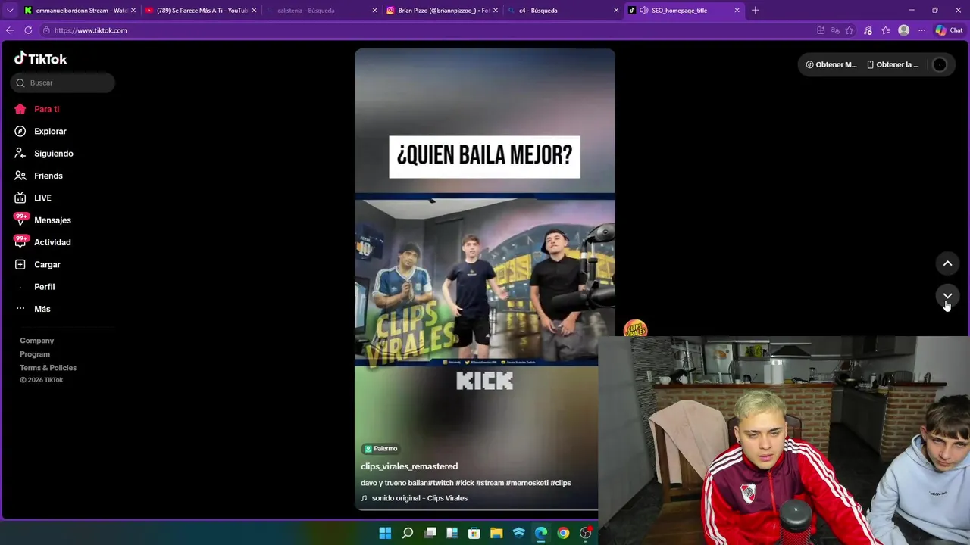Click the Obtener M... button at top
Viewport: 970px width, 545px height.
coord(831,64)
